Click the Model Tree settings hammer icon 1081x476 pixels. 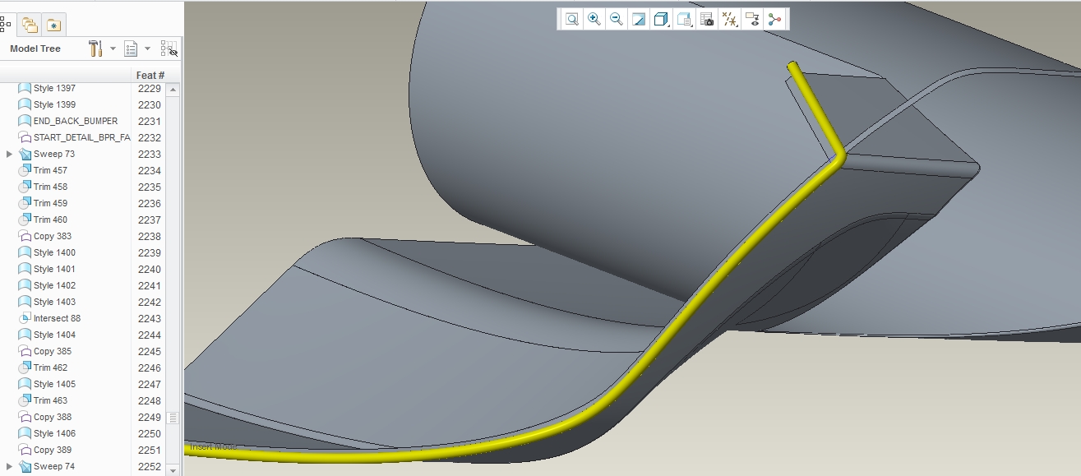click(95, 49)
